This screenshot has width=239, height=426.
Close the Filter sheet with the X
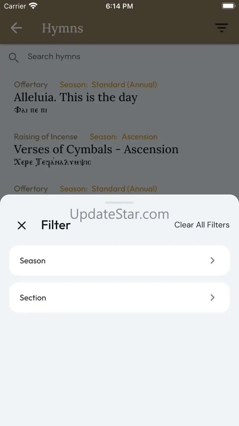point(22,225)
